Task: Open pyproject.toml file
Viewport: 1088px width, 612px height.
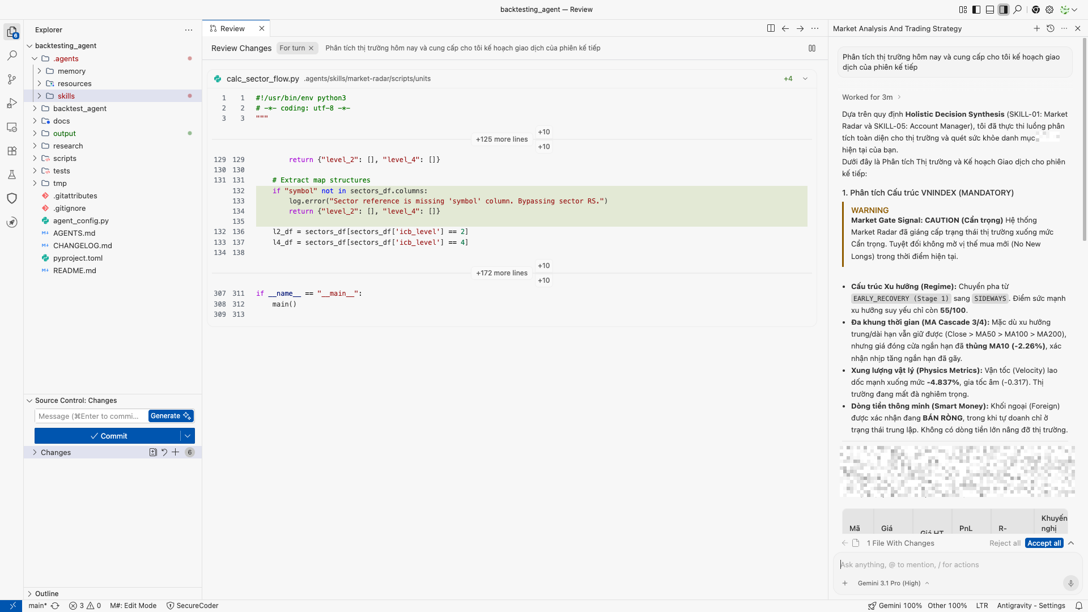Action: (78, 258)
